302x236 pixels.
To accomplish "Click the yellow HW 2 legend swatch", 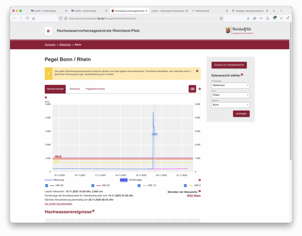I will pos(191,186).
